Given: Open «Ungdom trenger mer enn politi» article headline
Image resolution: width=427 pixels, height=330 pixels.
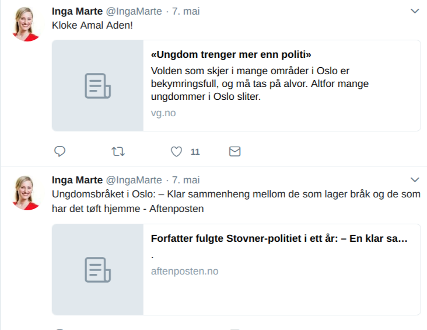Looking at the screenshot, I should [x=231, y=55].
